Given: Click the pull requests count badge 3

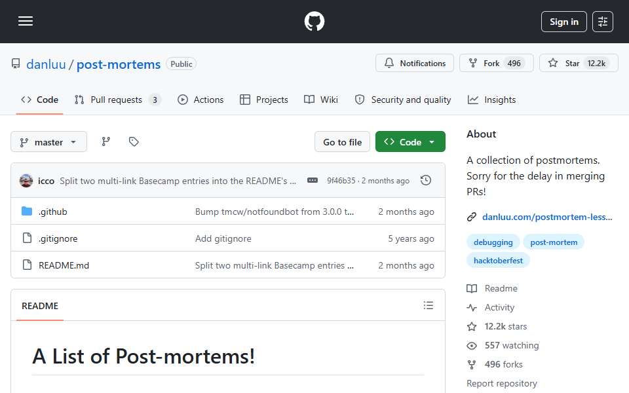Looking at the screenshot, I should (155, 100).
